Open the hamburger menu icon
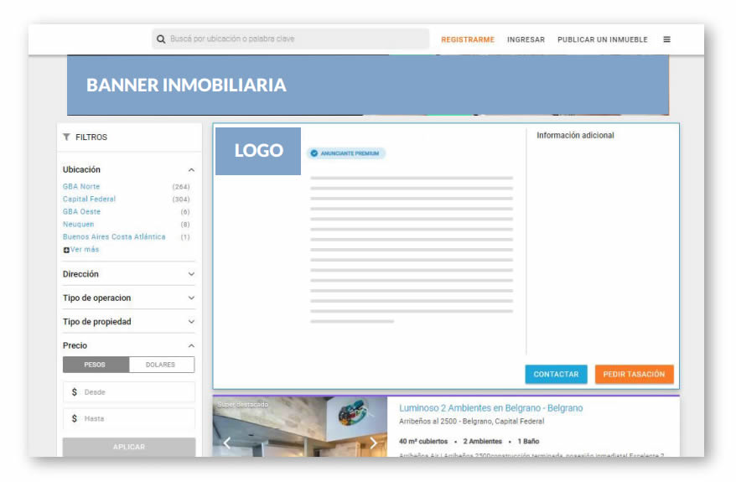The height and width of the screenshot is (482, 736). pyautogui.click(x=666, y=39)
